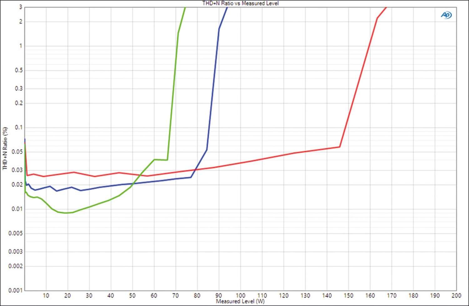The image size is (469, 306).
Task: Click the y-axis tick label '0.3'
Action: coord(19,89)
